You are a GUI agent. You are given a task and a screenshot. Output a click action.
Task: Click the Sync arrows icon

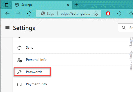19,48
